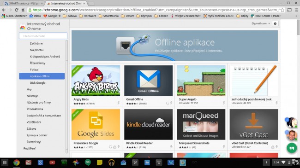Click the Hledat v obchodě search field

(x=43, y=36)
